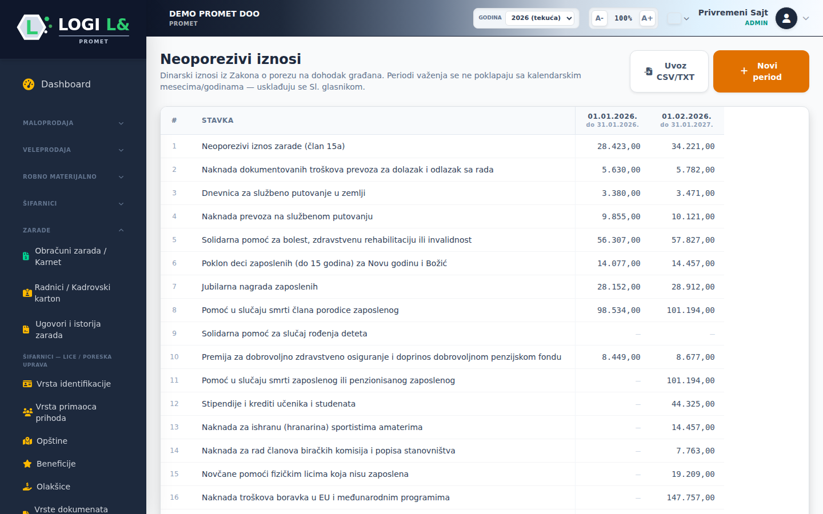Click the Uvoz CSV/TXT button
The height and width of the screenshot is (514, 823).
click(x=669, y=71)
